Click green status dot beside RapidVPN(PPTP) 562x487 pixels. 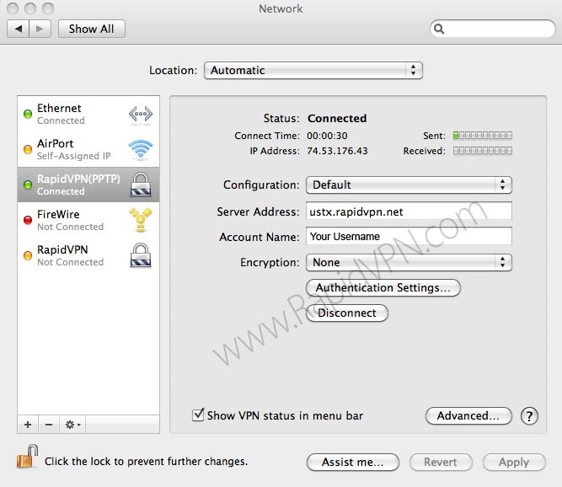pos(28,185)
